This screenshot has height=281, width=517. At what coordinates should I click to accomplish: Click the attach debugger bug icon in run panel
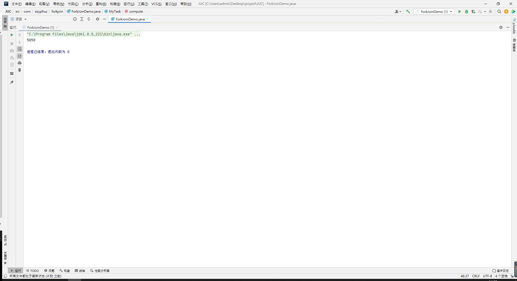12,58
